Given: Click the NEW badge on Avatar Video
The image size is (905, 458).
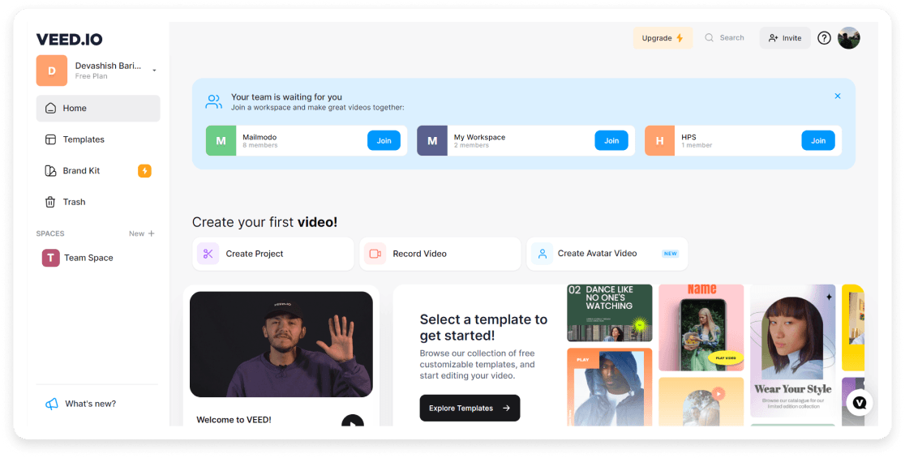Looking at the screenshot, I should coord(670,254).
